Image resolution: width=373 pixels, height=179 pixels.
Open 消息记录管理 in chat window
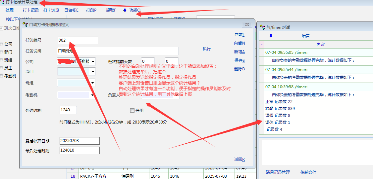point(278,172)
